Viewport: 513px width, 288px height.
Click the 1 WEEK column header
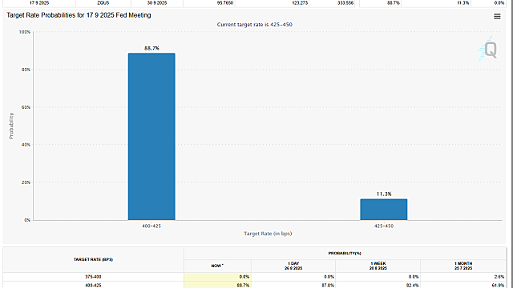pyautogui.click(x=378, y=266)
